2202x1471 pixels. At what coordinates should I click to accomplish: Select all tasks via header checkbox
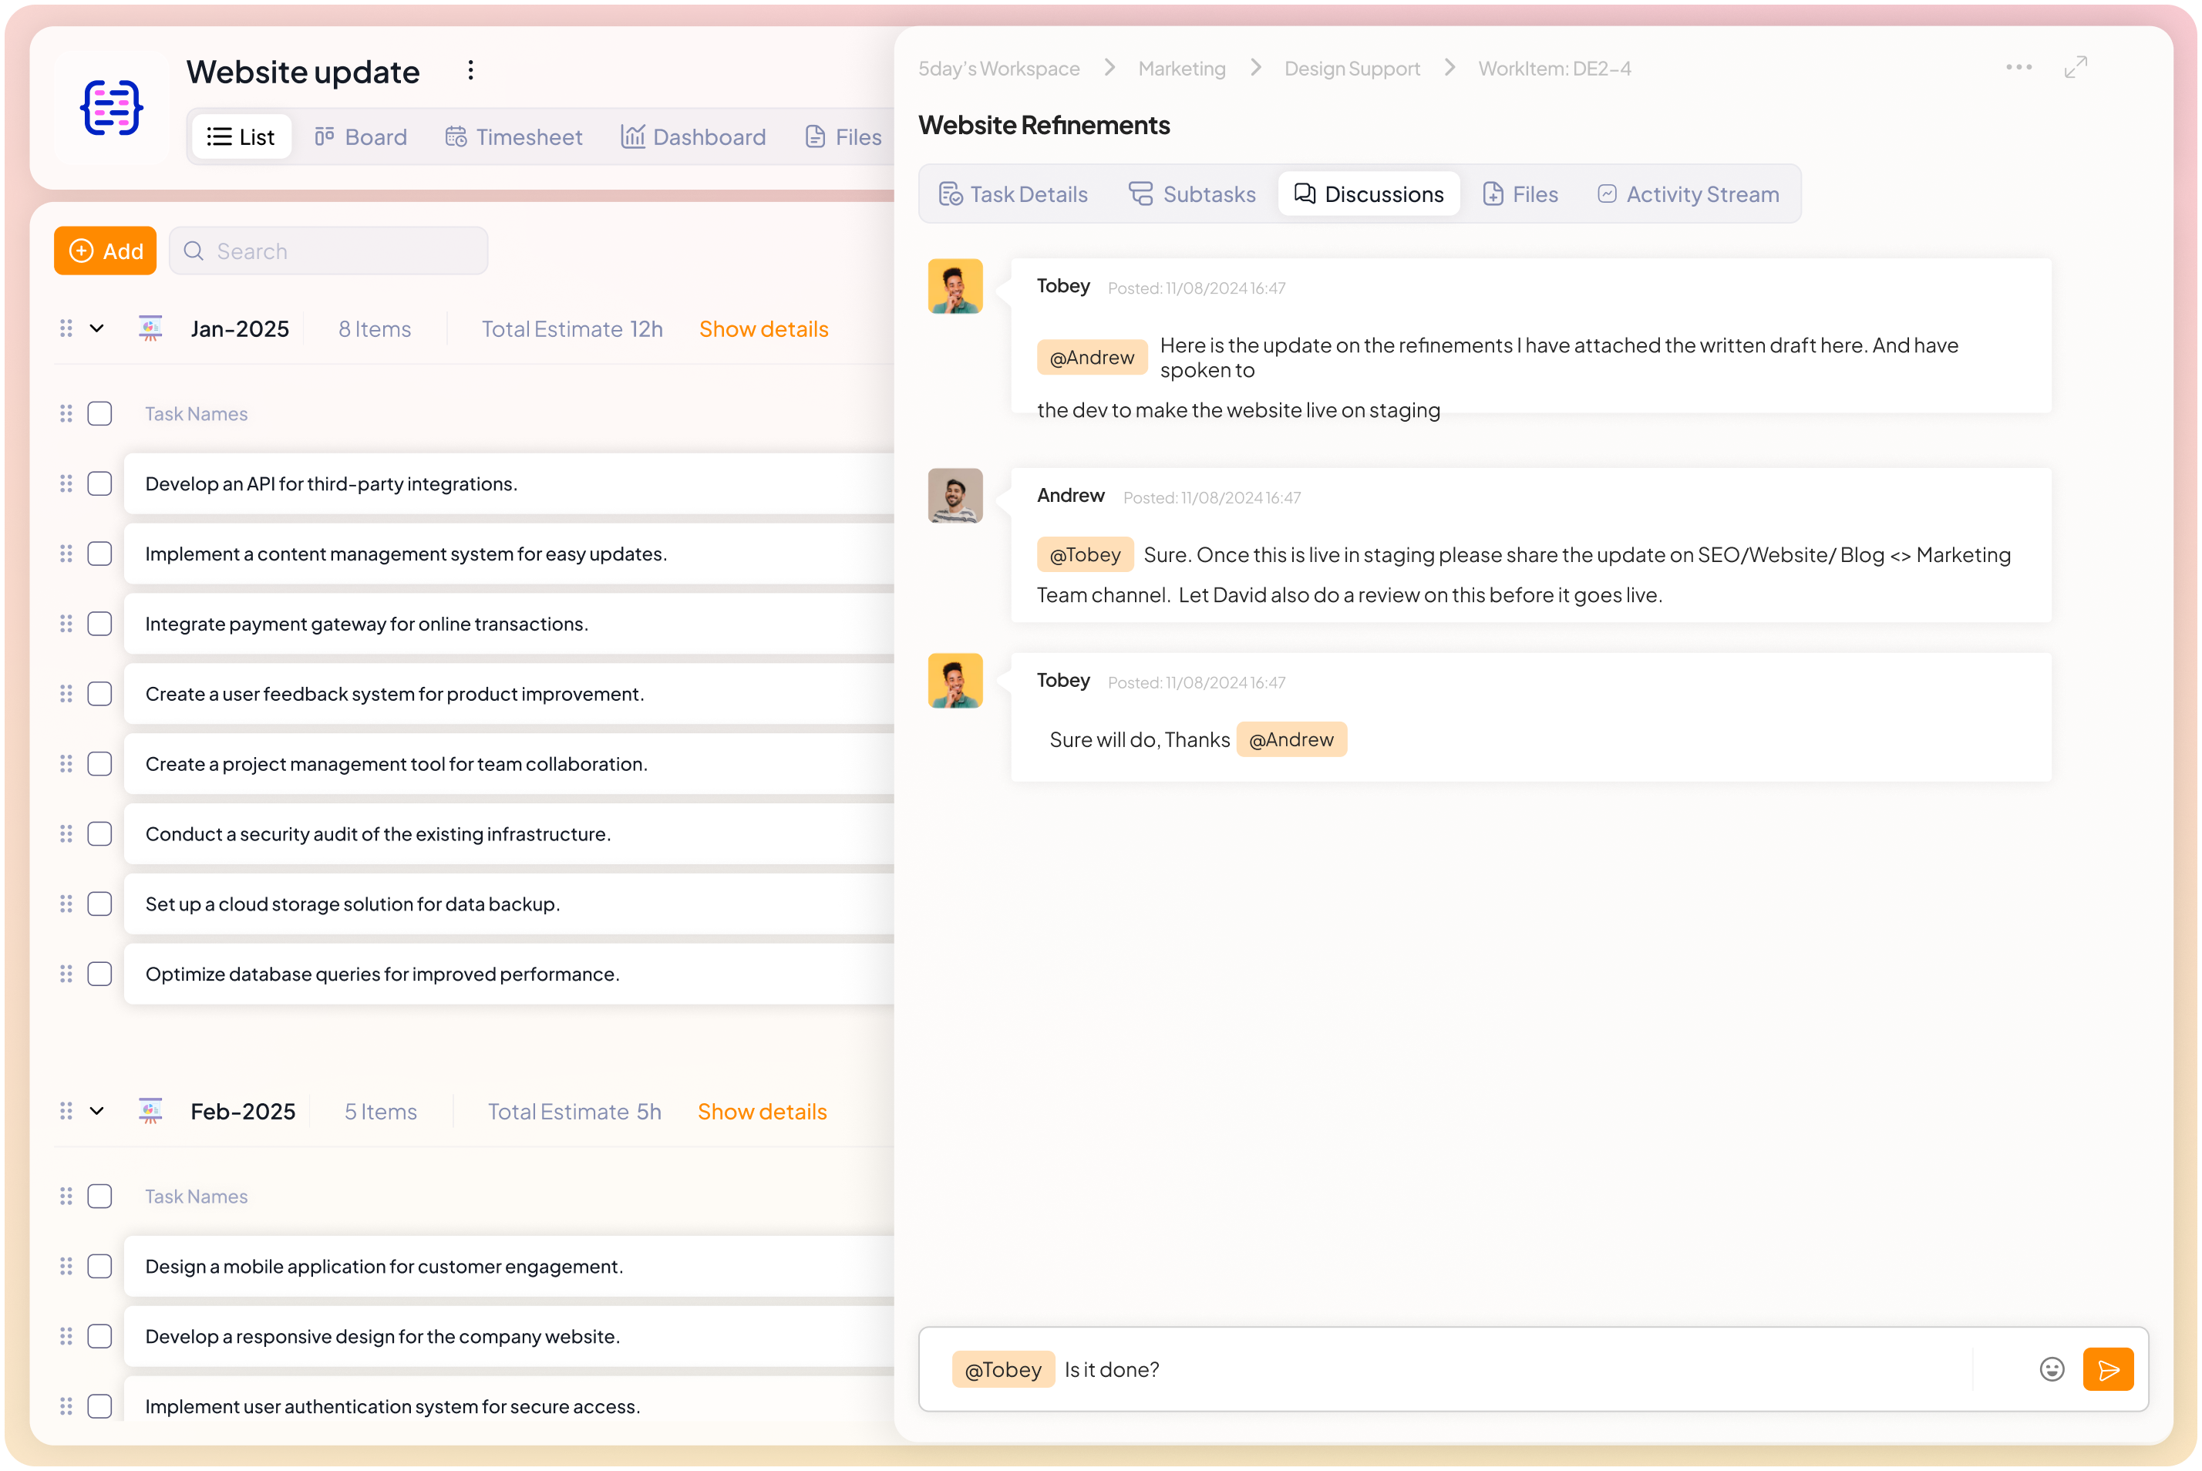tap(99, 412)
